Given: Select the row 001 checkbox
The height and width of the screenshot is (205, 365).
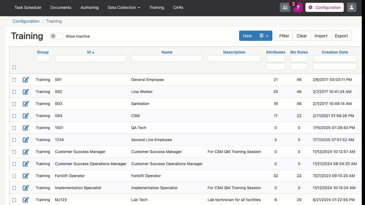Looking at the screenshot, I should pyautogui.click(x=14, y=80).
